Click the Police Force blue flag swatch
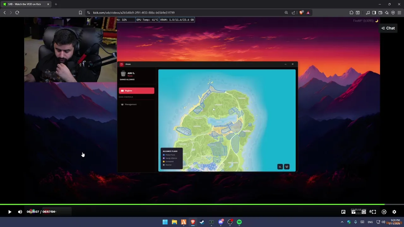 tap(163, 155)
